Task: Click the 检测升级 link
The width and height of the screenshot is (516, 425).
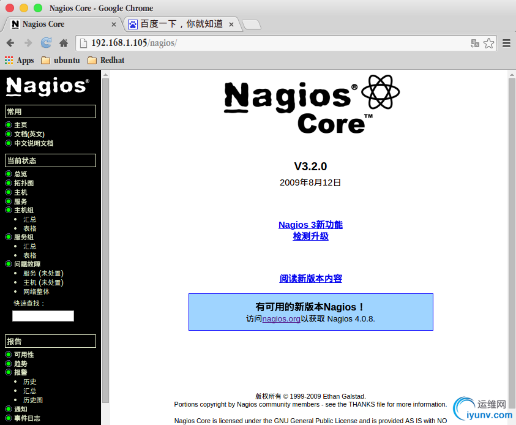Action: point(311,236)
